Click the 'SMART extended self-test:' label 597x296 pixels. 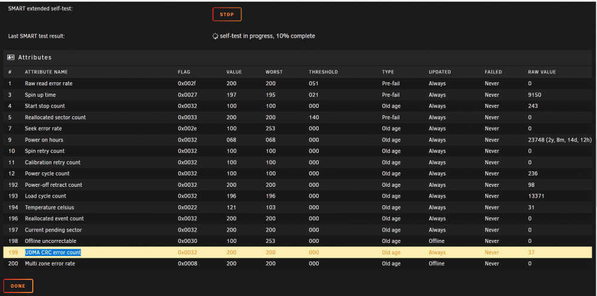[x=40, y=8]
